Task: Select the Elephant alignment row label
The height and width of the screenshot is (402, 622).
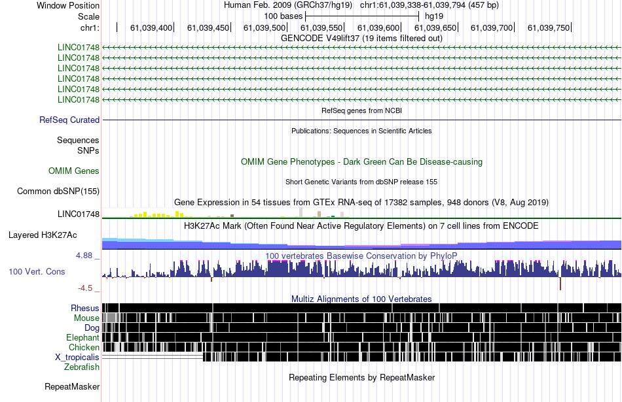Action: [x=82, y=337]
